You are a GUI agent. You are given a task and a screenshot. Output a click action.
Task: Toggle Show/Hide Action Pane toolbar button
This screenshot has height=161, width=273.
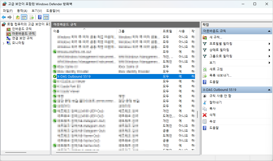tap(46, 17)
